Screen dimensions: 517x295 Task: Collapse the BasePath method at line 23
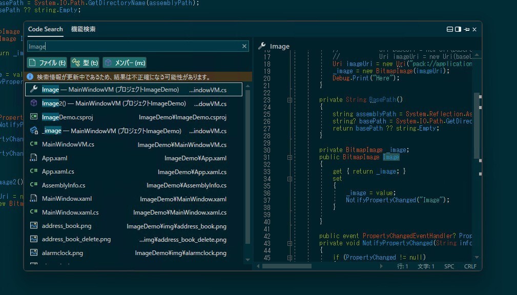click(289, 100)
